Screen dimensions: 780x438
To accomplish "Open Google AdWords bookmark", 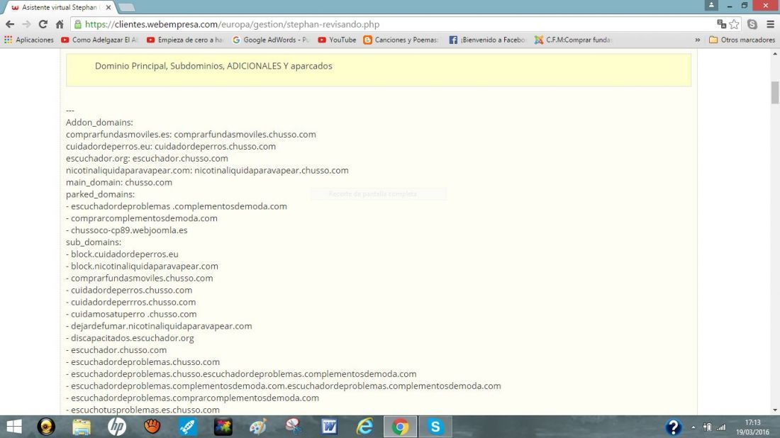I will point(271,40).
